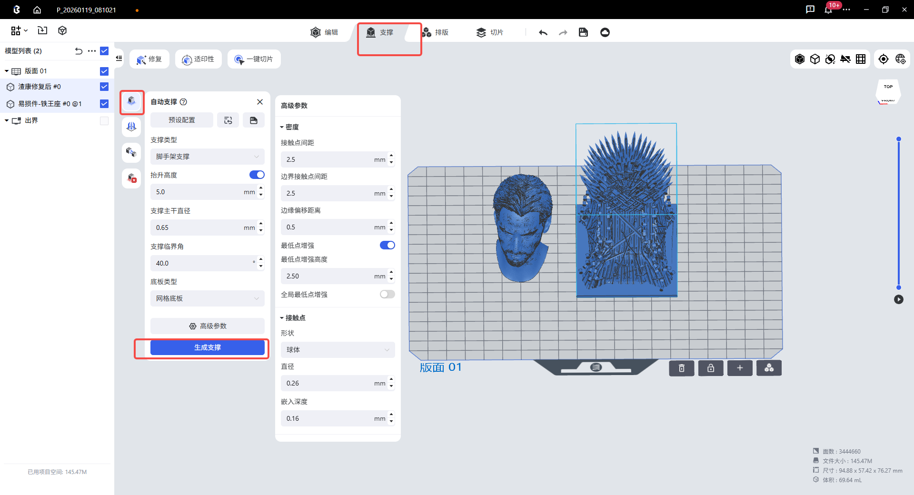Click the delete supports icon with red X
Screen dimensions: 914x495
point(131,178)
